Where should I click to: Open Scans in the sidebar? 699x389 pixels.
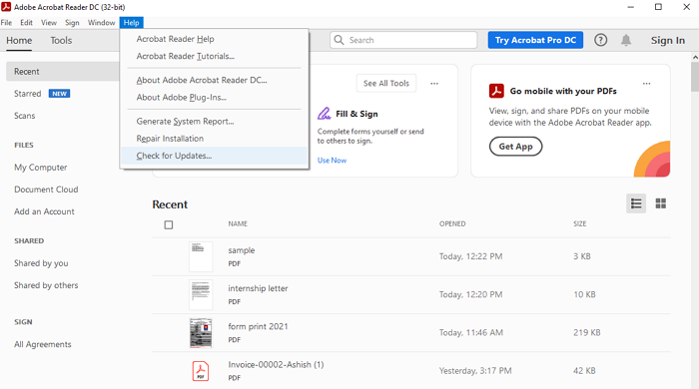[x=25, y=116]
